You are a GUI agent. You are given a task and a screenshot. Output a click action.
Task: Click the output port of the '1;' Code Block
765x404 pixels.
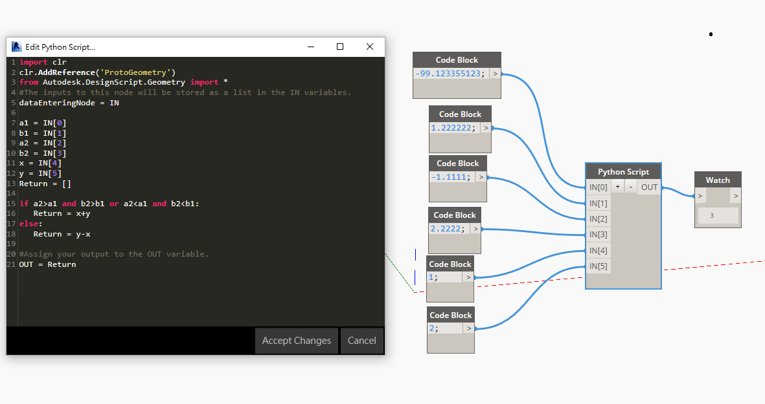(468, 277)
